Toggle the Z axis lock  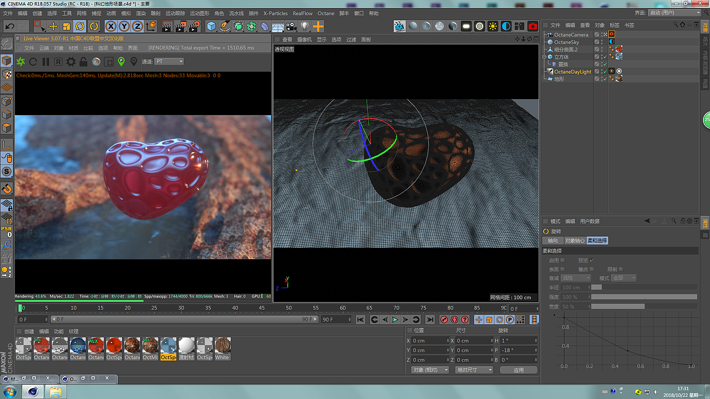(x=138, y=26)
